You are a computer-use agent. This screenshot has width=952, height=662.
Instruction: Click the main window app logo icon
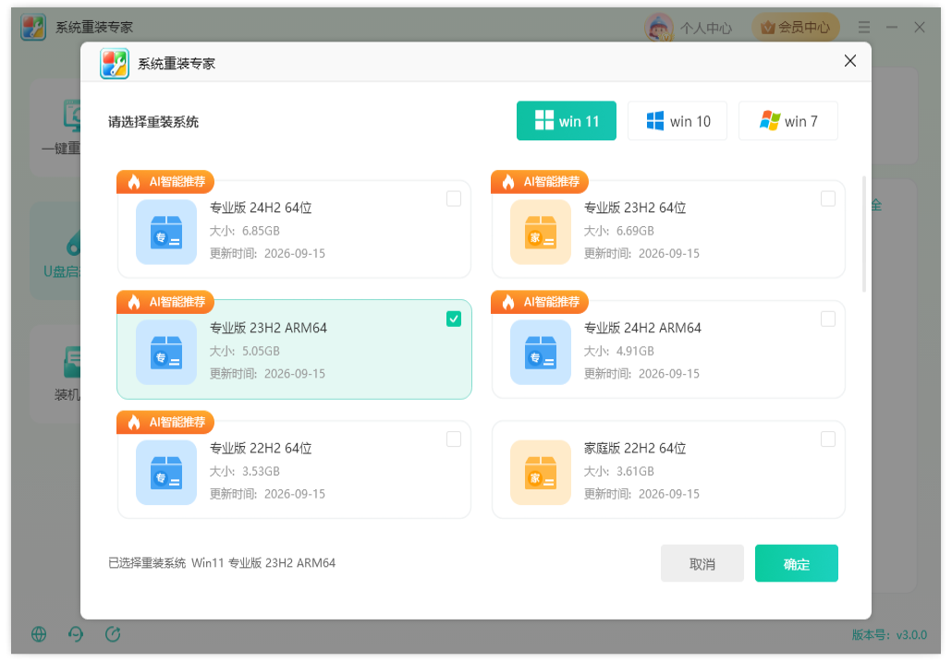coord(32,27)
